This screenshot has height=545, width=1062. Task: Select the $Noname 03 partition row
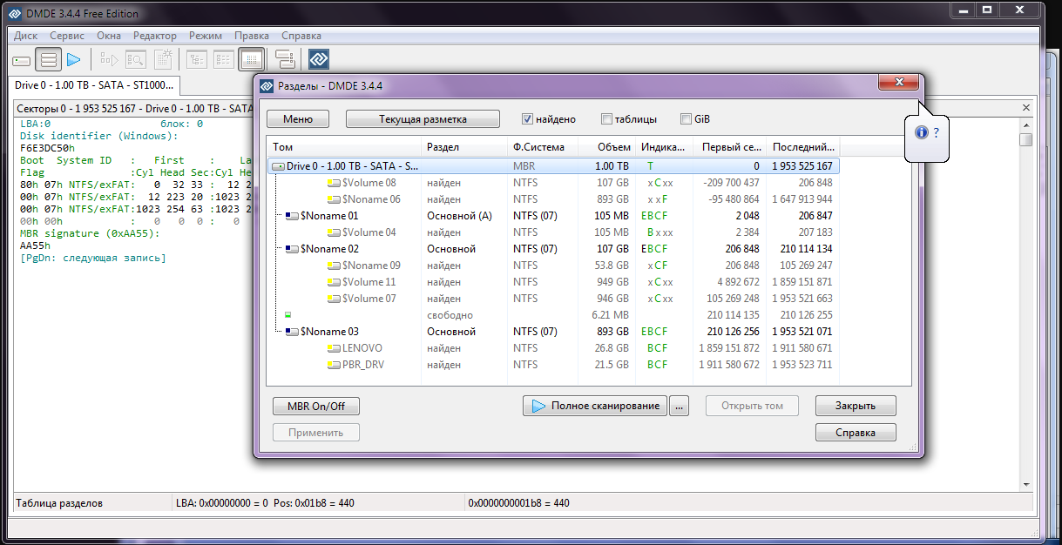(x=329, y=332)
